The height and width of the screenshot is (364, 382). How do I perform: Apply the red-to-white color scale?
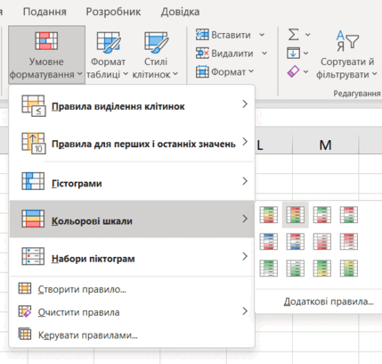pos(349,241)
